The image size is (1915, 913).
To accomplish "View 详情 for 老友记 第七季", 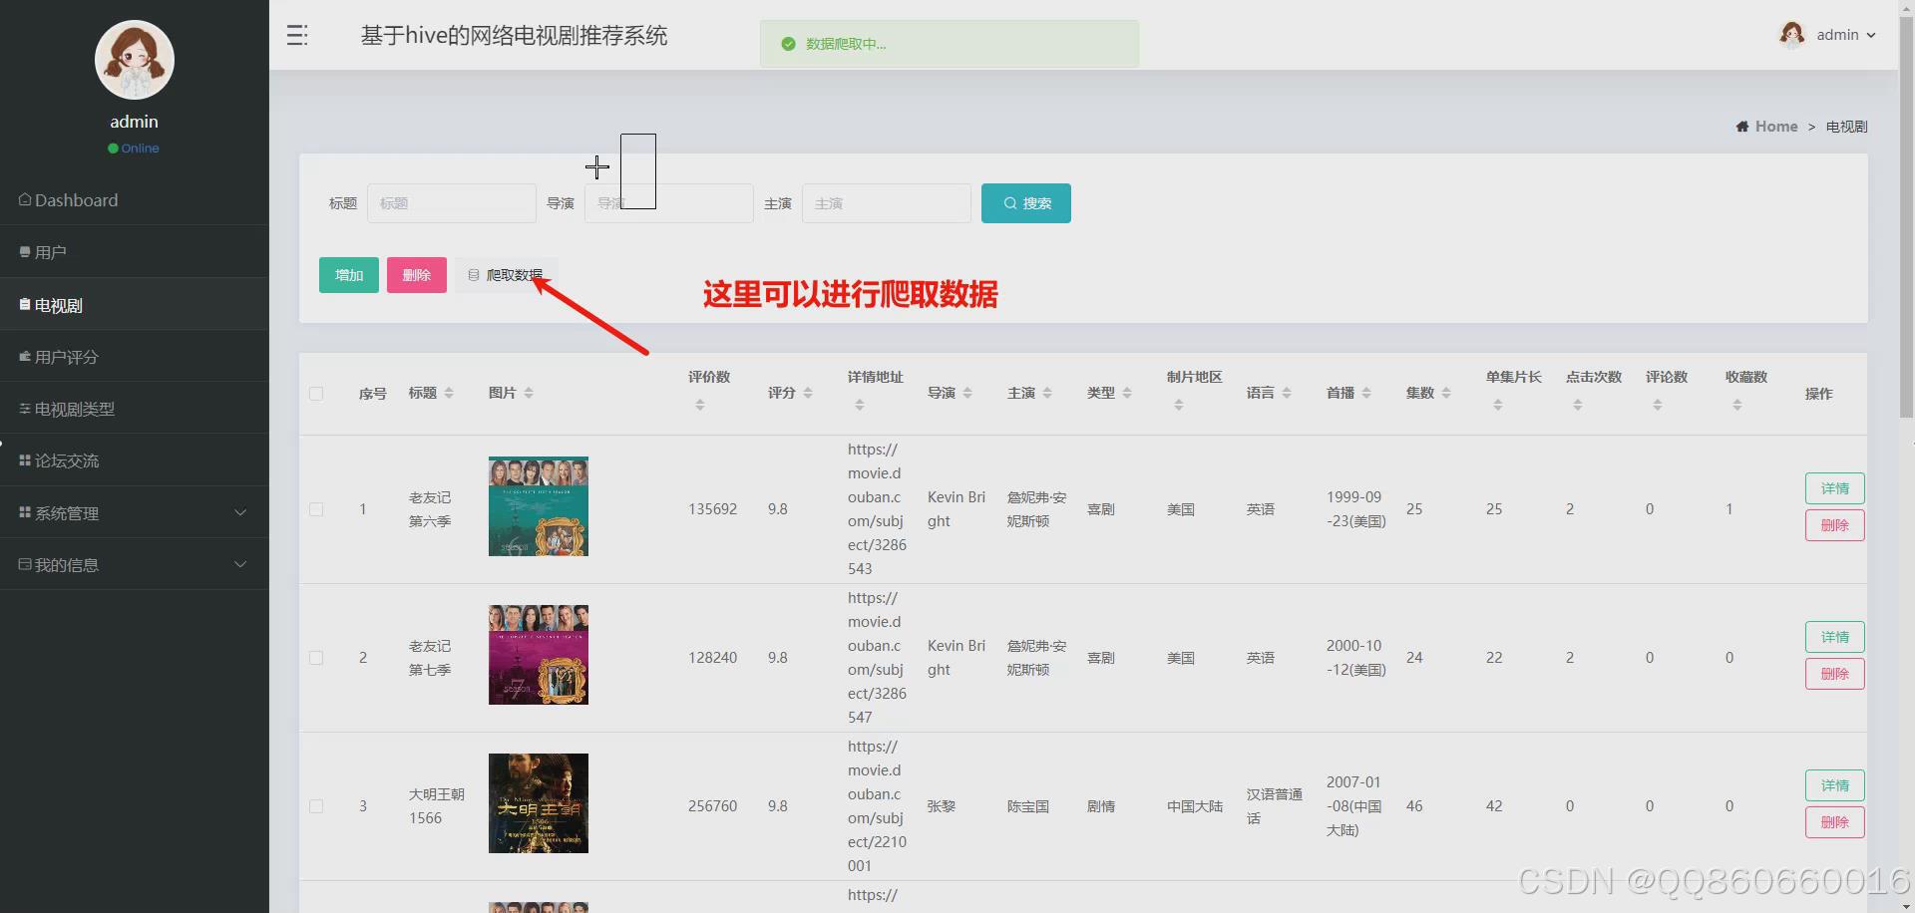I will (x=1835, y=637).
